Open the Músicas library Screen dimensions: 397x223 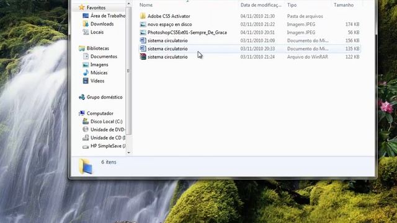tap(99, 72)
